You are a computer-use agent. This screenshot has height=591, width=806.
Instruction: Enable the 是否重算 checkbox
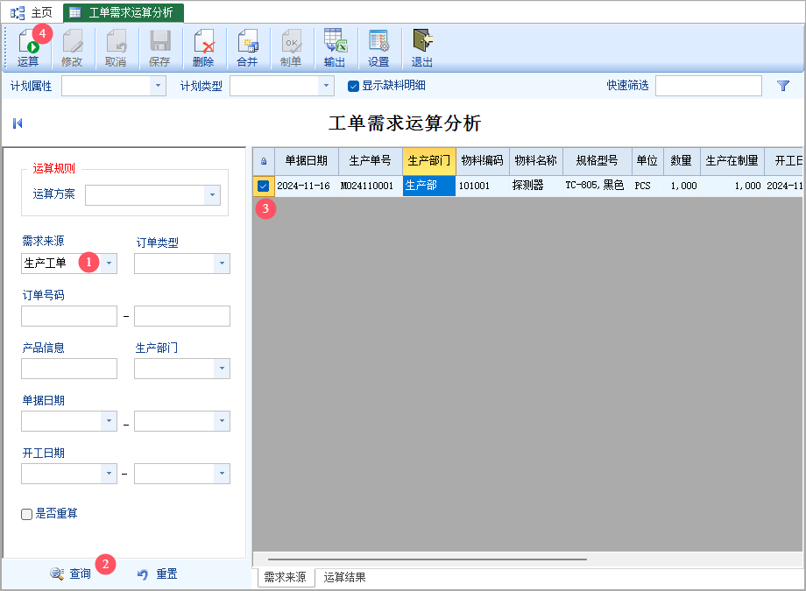click(x=27, y=514)
